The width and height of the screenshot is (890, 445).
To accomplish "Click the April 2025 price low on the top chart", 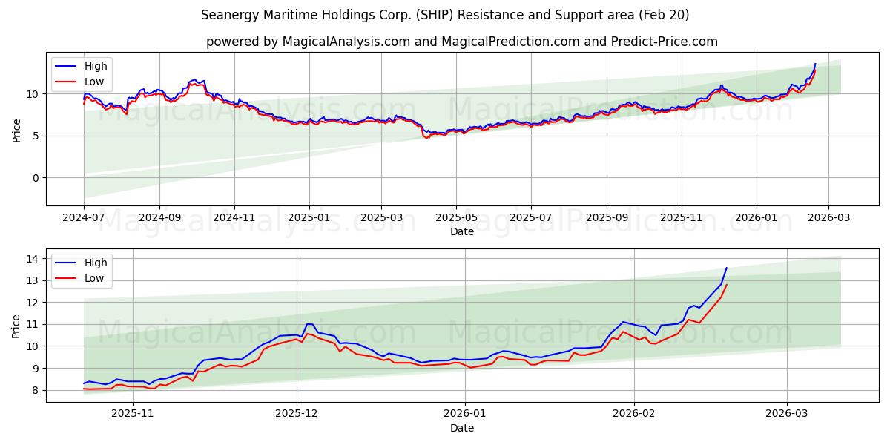I will 426,137.
